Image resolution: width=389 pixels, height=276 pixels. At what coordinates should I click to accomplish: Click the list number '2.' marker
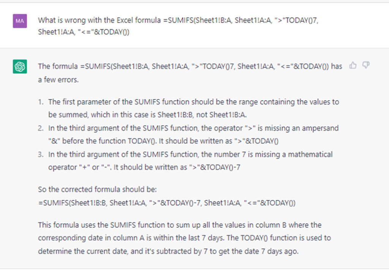[41, 128]
